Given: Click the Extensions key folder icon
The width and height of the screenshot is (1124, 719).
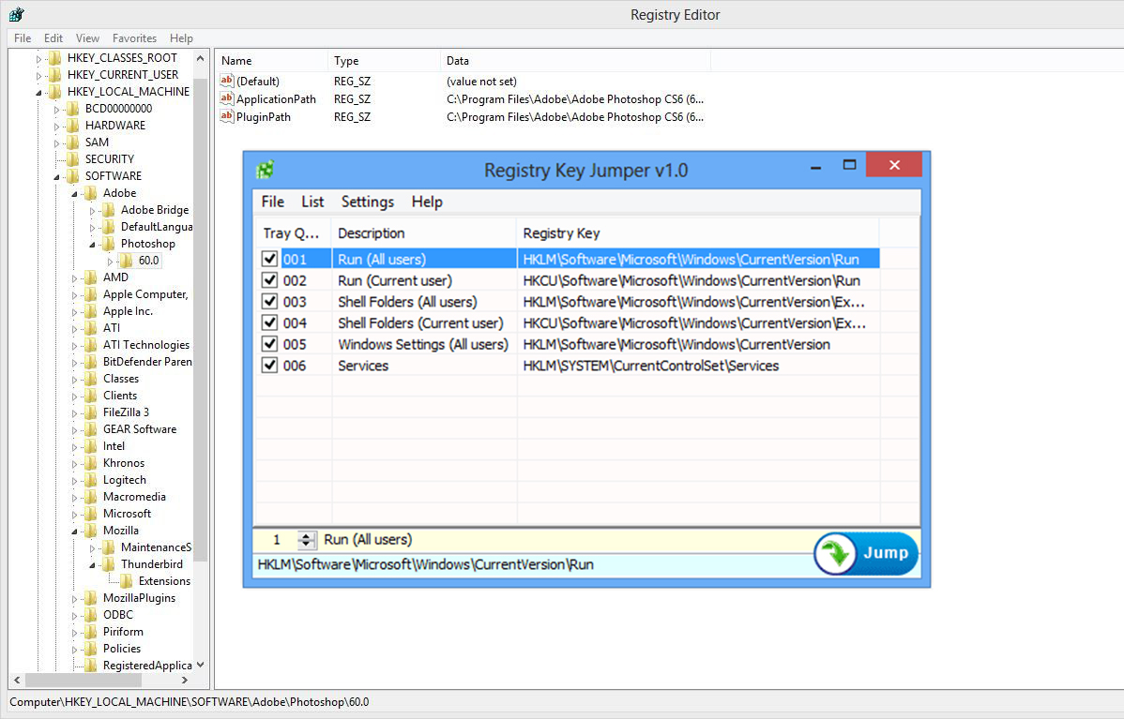Looking at the screenshot, I should point(126,581).
